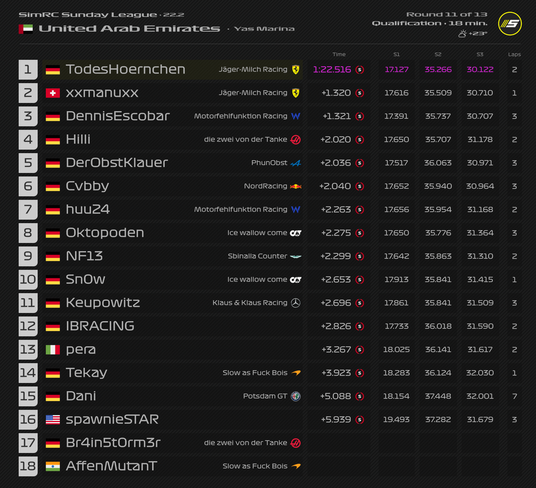
Task: Click the position 18 number badge
Action: 28,466
